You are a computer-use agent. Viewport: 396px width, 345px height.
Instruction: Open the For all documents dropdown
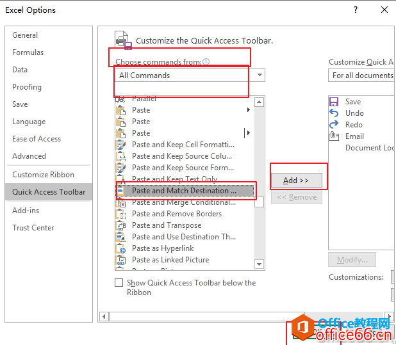click(x=362, y=75)
